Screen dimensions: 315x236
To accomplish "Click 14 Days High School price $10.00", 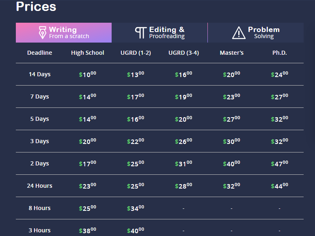I will click(88, 74).
